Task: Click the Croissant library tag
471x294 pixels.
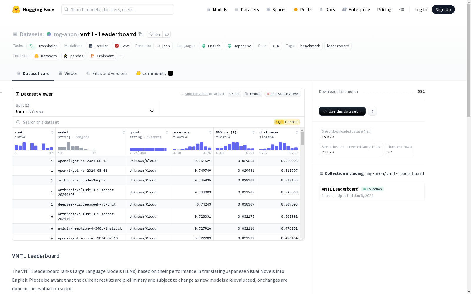Action: pos(102,56)
